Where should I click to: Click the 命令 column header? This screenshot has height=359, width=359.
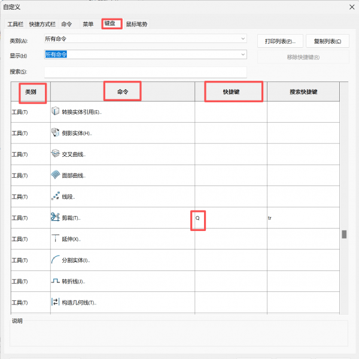coord(123,92)
